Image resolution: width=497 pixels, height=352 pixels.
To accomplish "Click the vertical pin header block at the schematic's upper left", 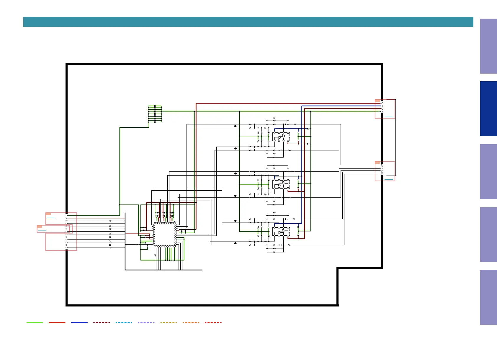I will click(x=155, y=114).
